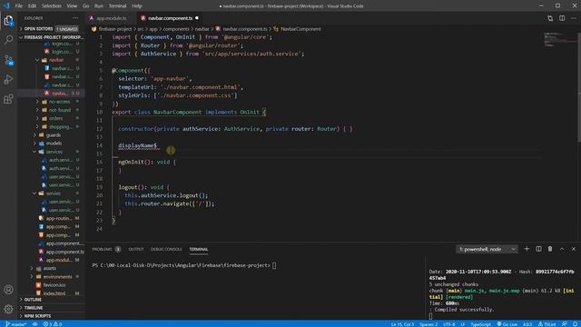Switch to the Output panel tab
581x327 pixels.
tap(135, 249)
